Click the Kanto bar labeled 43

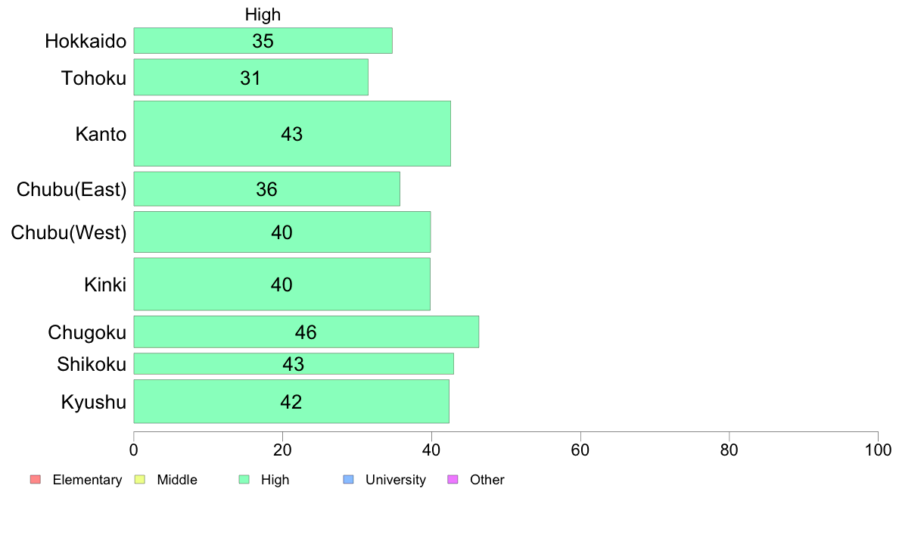[x=292, y=134]
